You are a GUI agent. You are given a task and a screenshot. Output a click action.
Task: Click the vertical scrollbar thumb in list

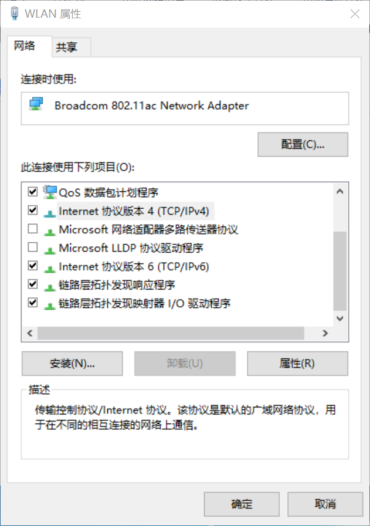pyautogui.click(x=340, y=270)
